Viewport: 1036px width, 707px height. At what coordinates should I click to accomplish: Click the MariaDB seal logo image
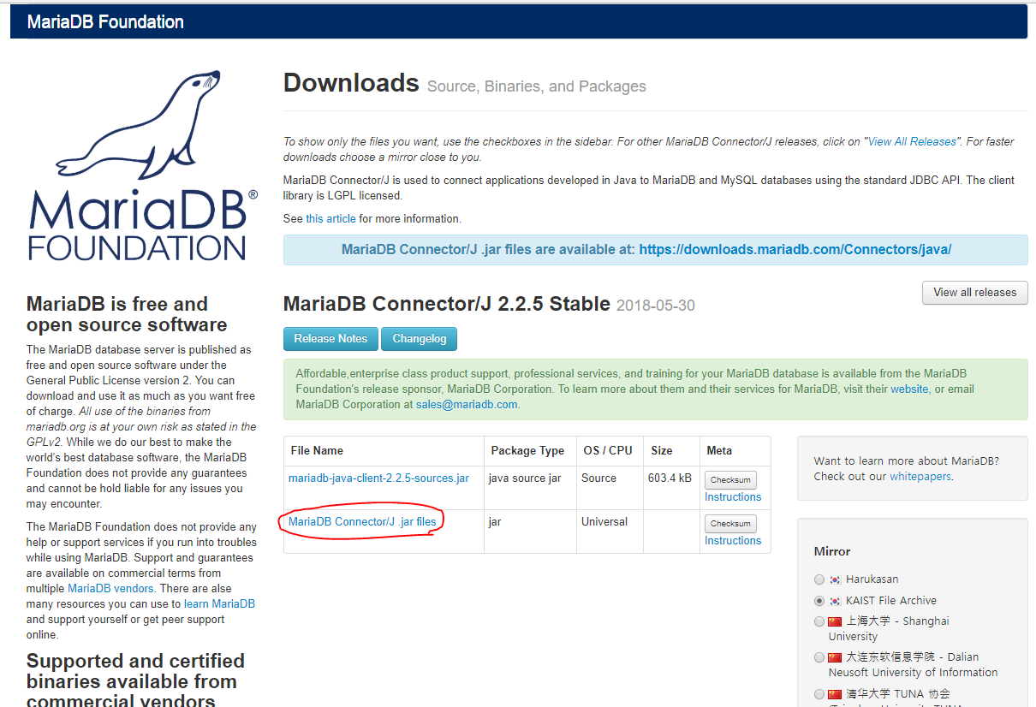tap(142, 167)
